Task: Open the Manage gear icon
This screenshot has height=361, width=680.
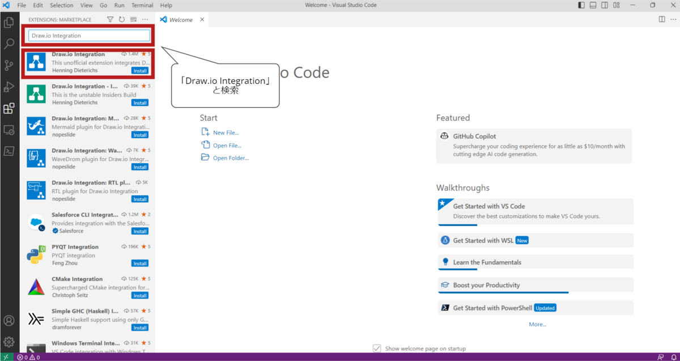Action: [9, 342]
